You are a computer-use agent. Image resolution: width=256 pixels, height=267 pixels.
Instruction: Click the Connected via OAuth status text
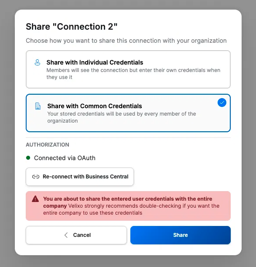65,158
